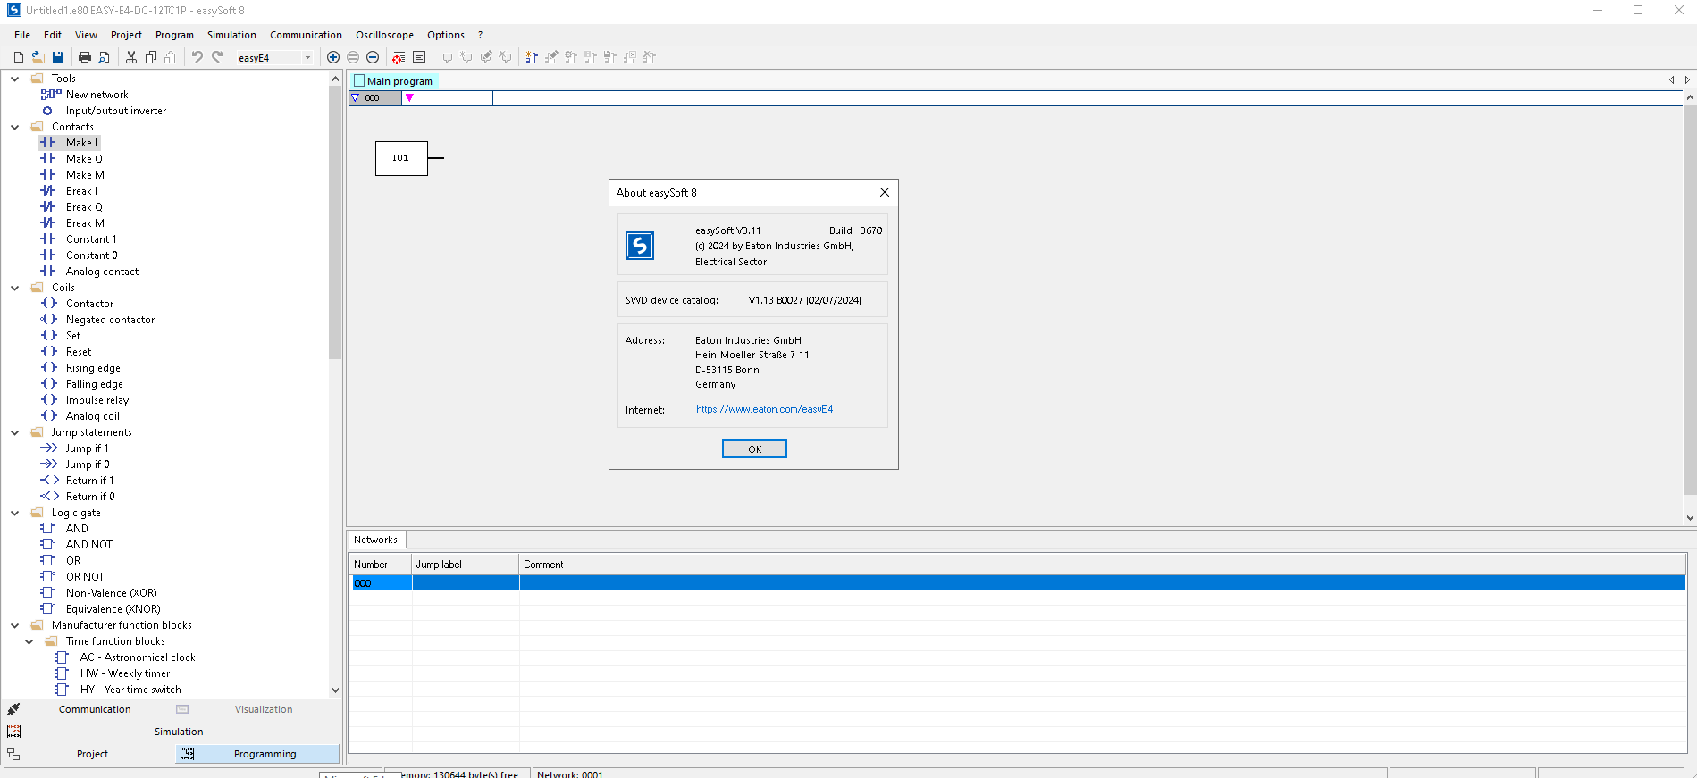Collapse the Contacts tree folder
Viewport: 1697px width, 778px height.
(x=15, y=127)
